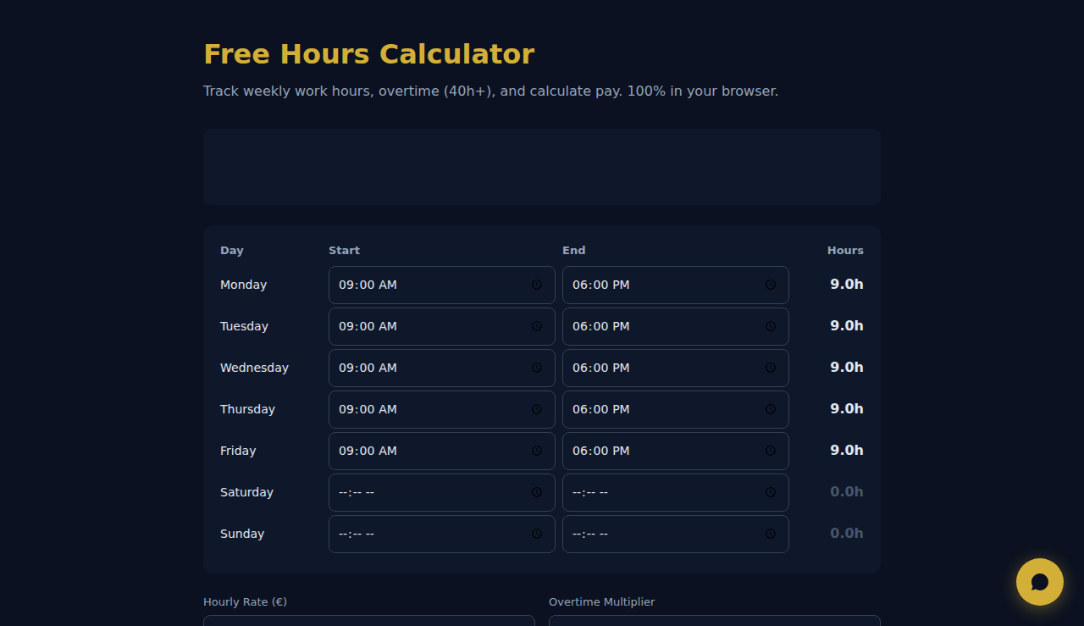Click clock icon in Friday start field
The height and width of the screenshot is (626, 1084).
click(x=537, y=451)
